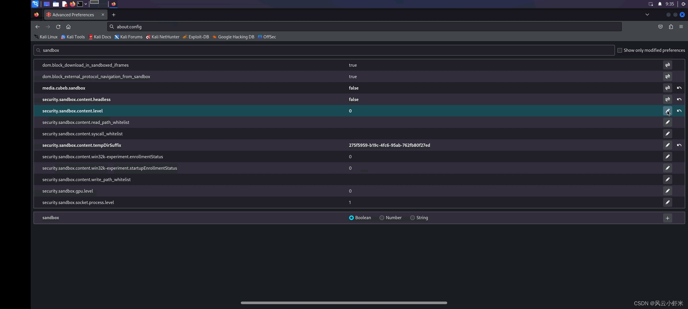Open the Kali Forums bookmark
688x309 pixels.
128,37
